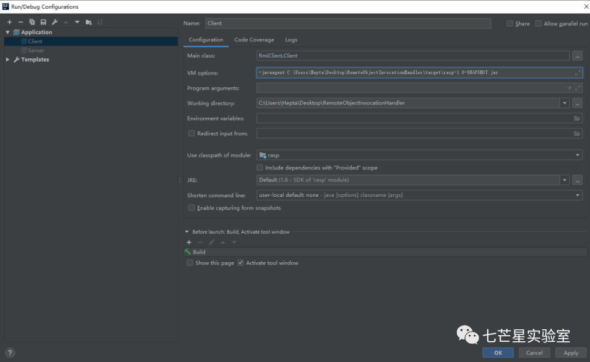590x362 pixels.
Task: Browse JRE ellipsis button
Action: click(x=577, y=180)
